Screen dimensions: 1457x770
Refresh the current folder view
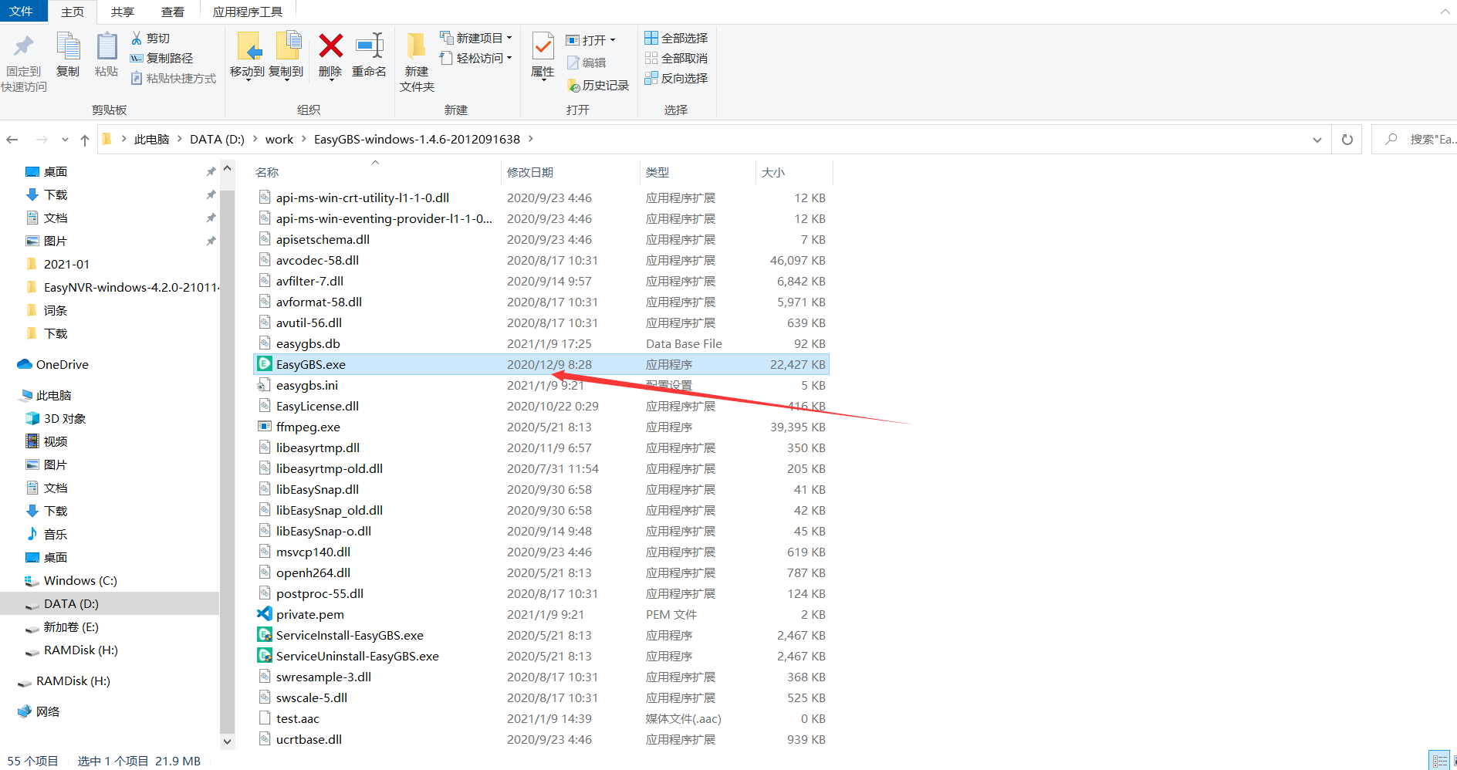click(x=1347, y=140)
